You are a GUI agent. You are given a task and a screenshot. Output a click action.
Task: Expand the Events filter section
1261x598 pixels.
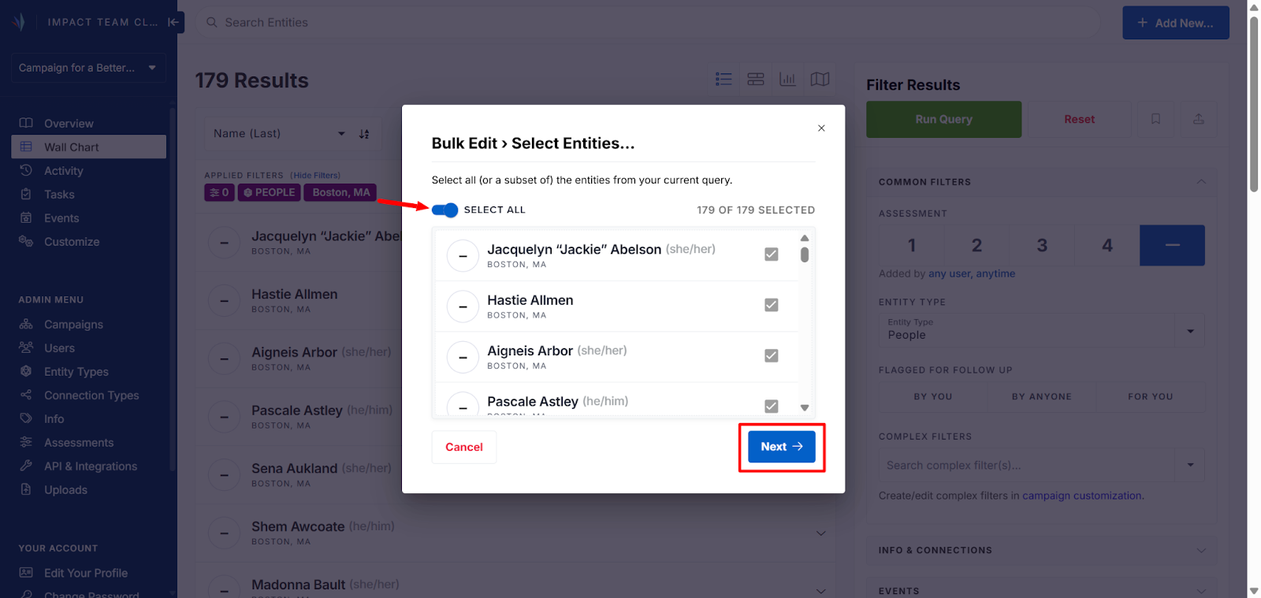point(1201,591)
